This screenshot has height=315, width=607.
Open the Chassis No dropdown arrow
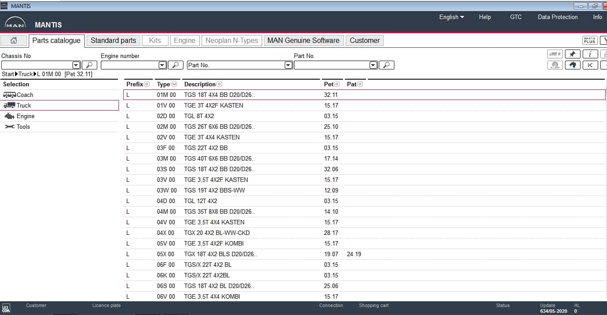pos(76,65)
